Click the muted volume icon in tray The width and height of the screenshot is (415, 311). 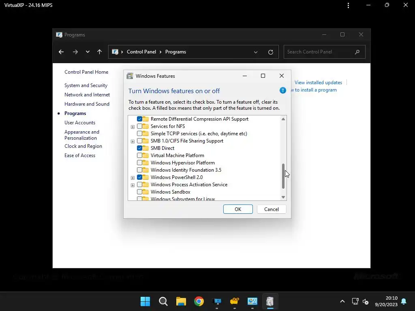click(x=366, y=301)
